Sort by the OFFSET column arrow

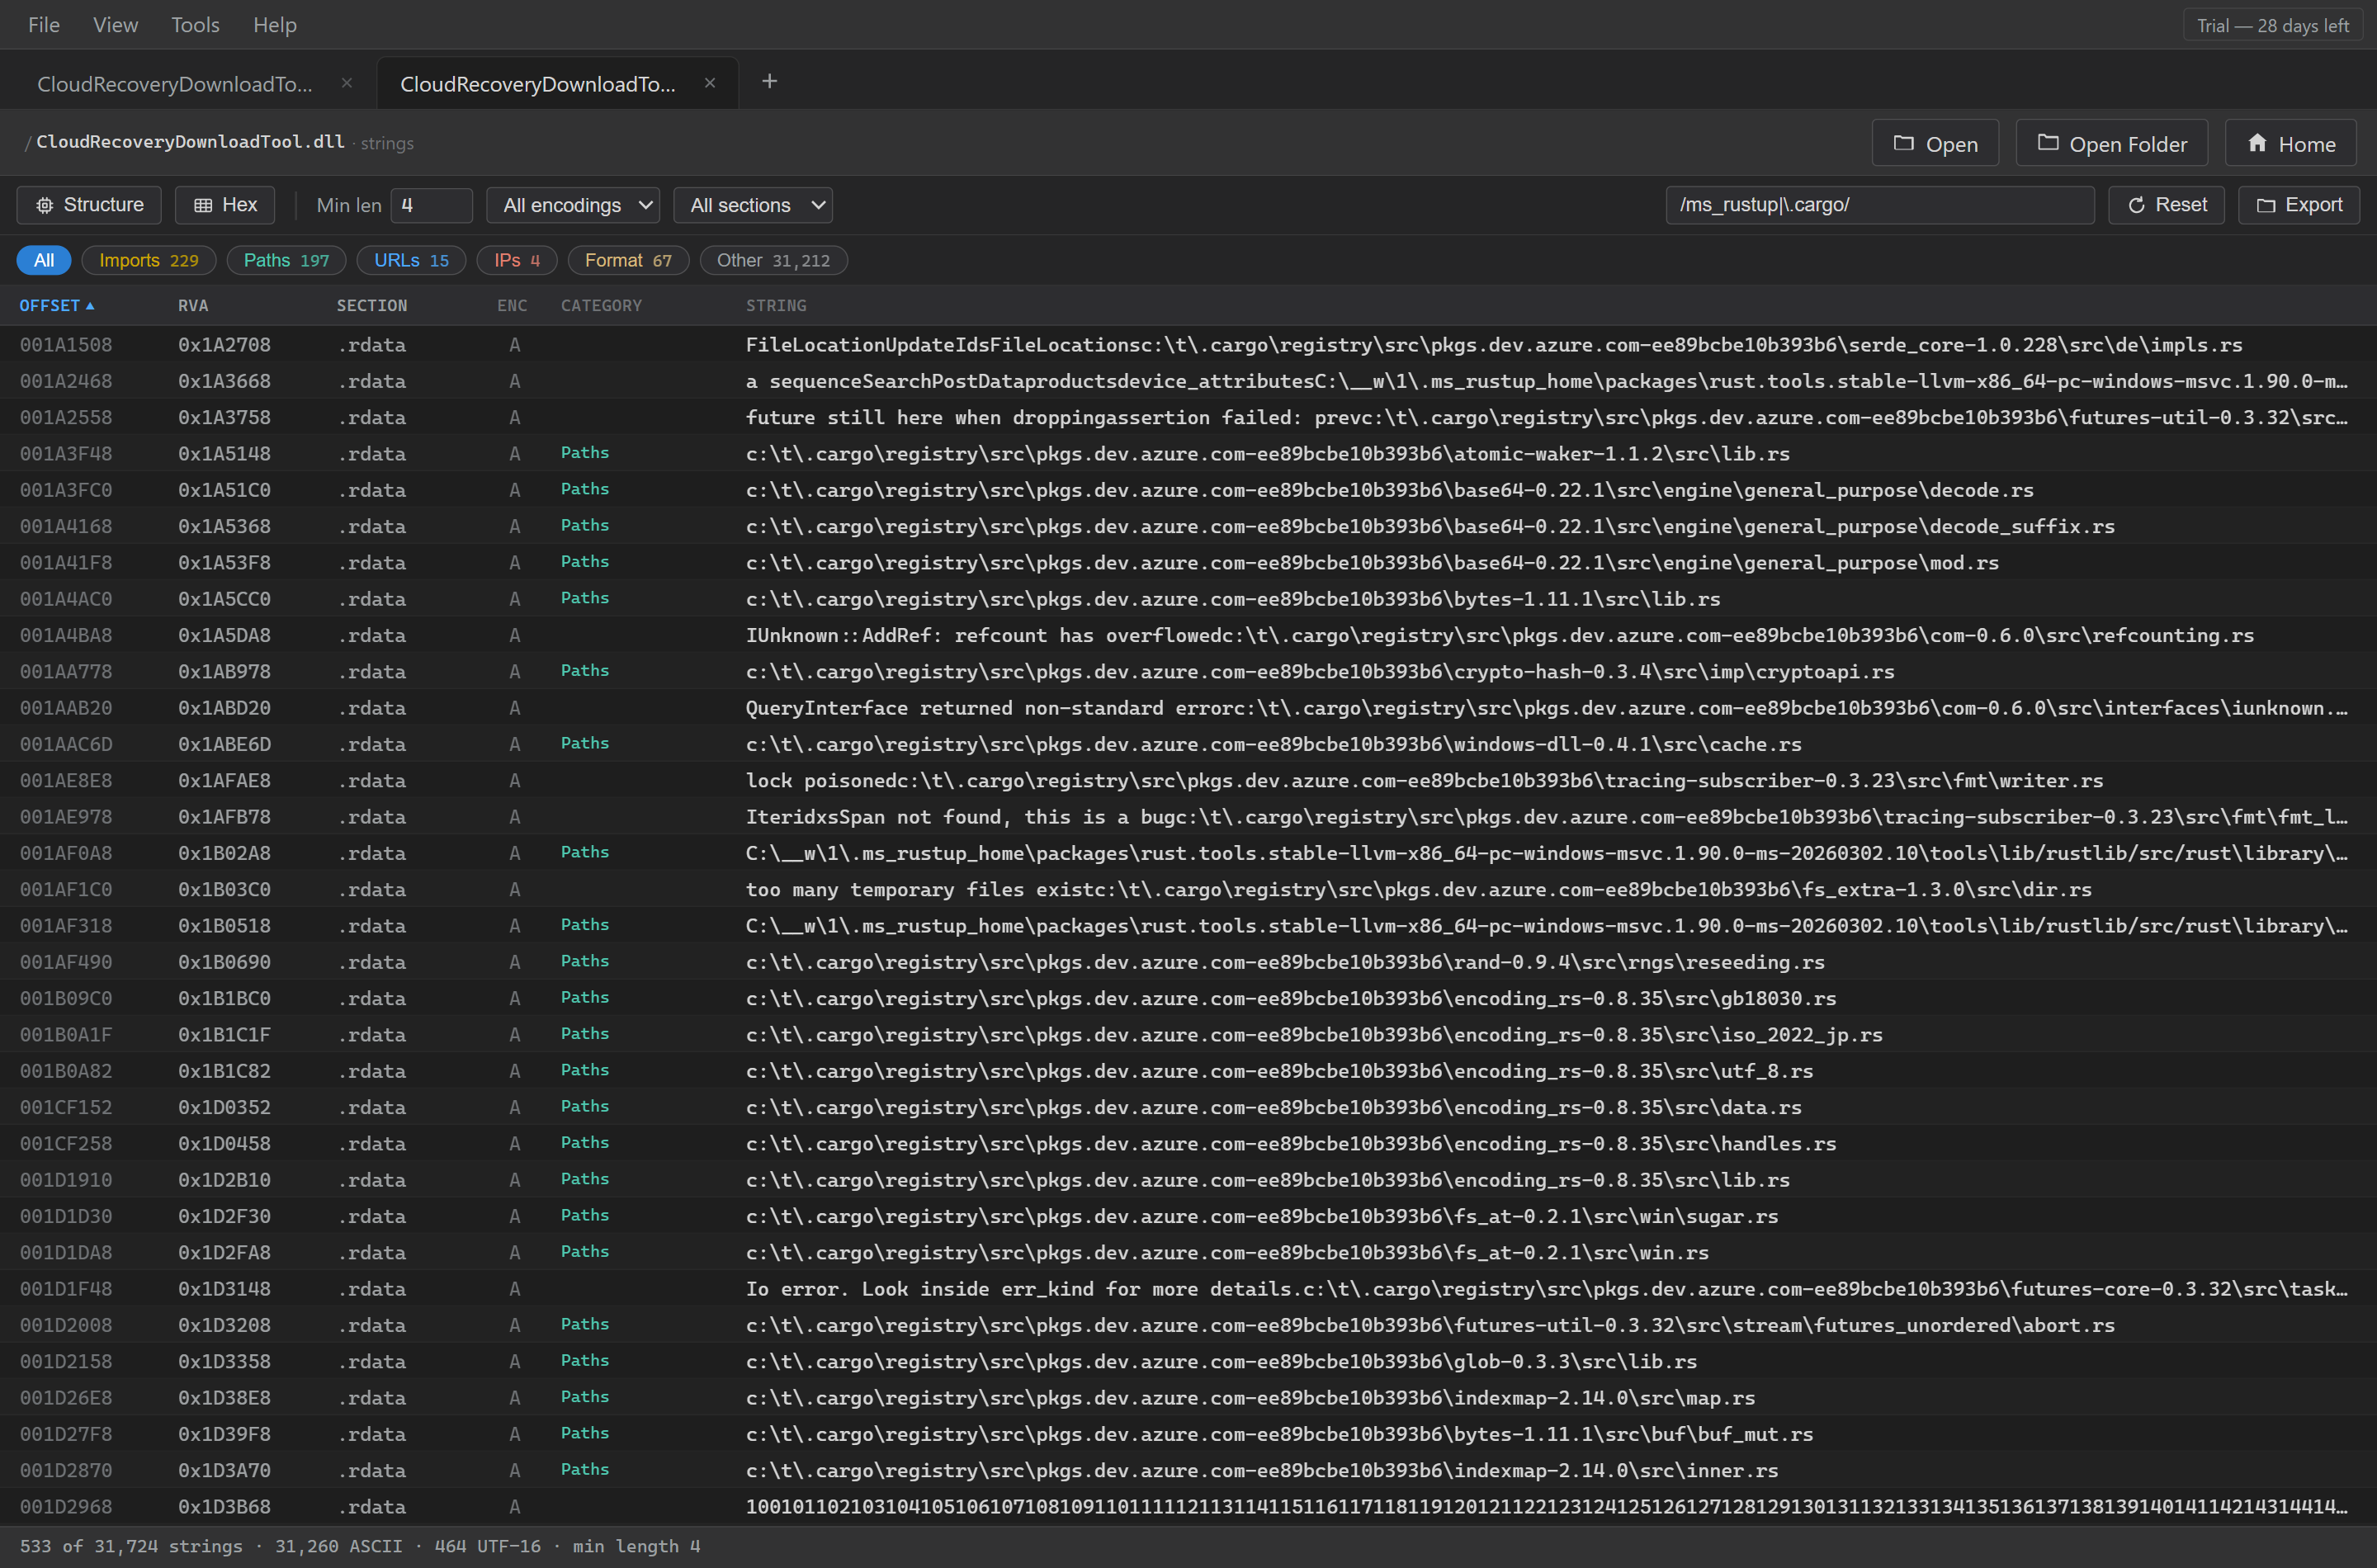click(90, 306)
